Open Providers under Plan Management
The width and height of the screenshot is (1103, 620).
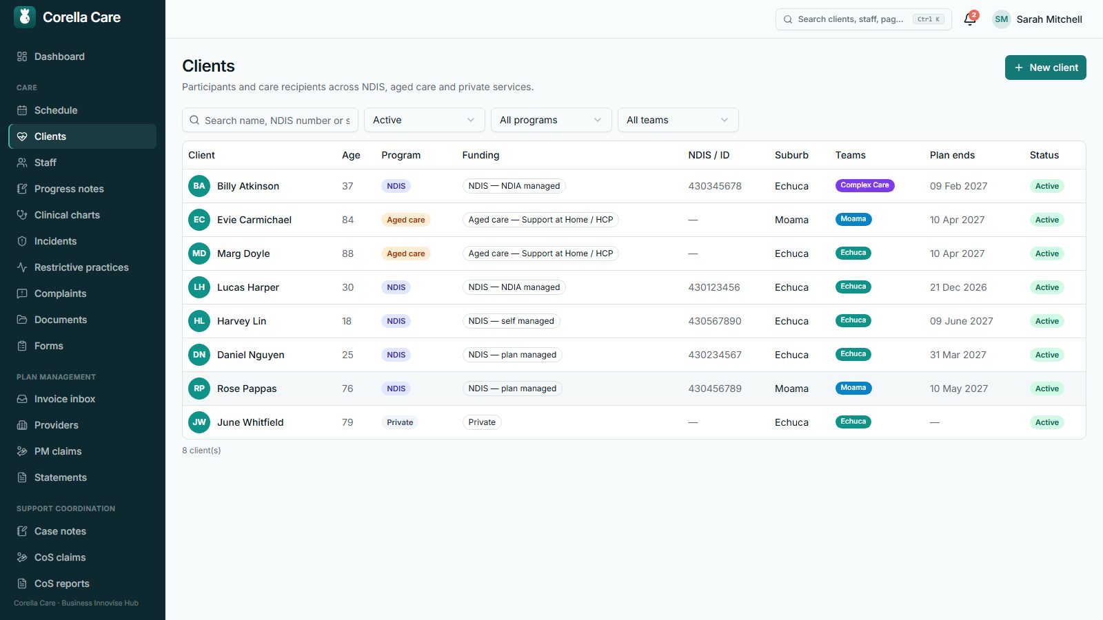point(83,425)
